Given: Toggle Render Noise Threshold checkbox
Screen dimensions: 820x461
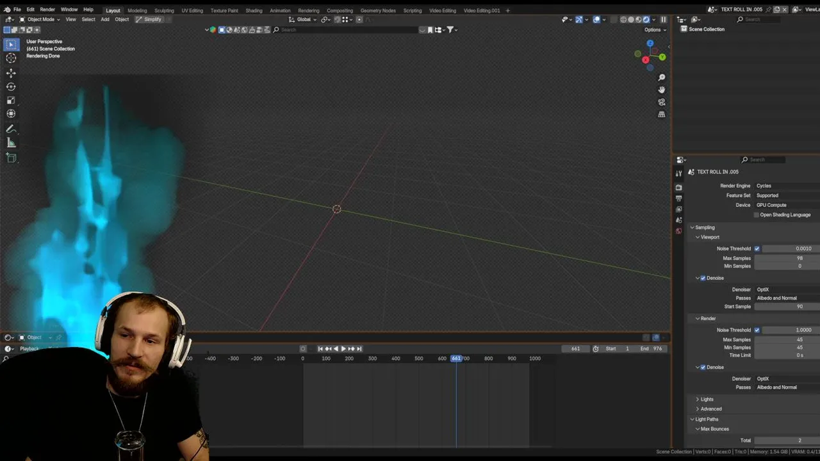Looking at the screenshot, I should pyautogui.click(x=757, y=330).
